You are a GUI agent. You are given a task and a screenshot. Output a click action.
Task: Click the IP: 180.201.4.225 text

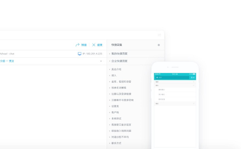point(92,54)
